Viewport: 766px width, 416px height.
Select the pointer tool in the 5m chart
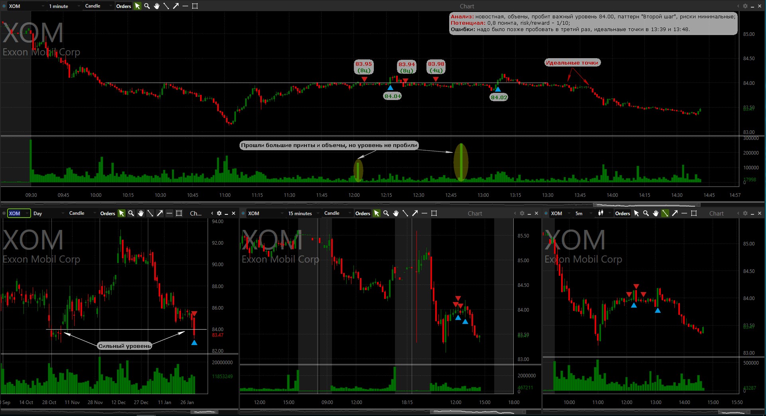[636, 213]
